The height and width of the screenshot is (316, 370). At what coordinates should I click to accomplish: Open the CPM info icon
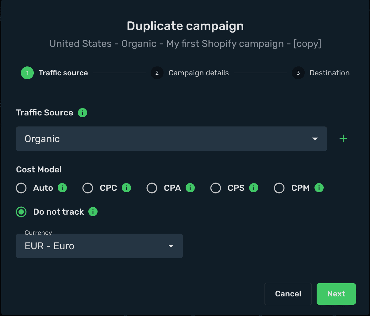click(x=319, y=188)
